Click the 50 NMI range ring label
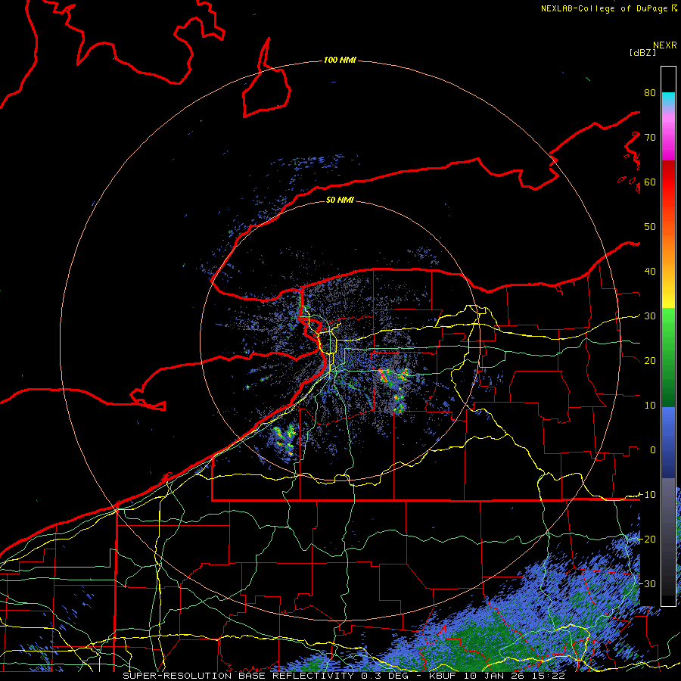The width and height of the screenshot is (681, 681). coord(340,200)
